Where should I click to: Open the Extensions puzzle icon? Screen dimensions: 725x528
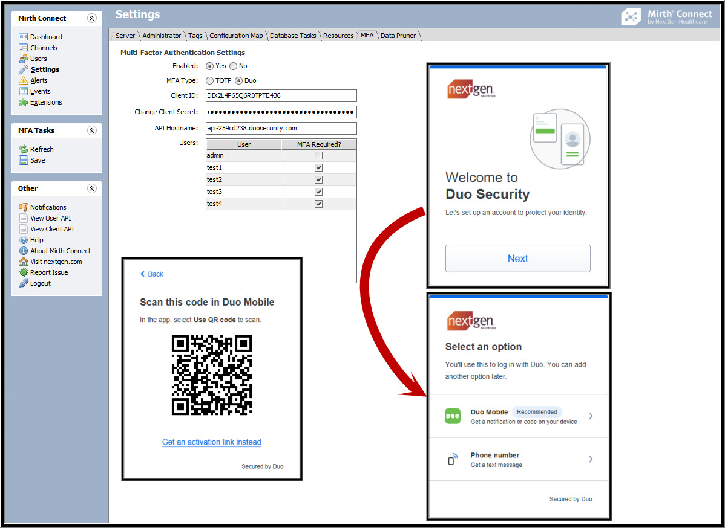tap(24, 102)
